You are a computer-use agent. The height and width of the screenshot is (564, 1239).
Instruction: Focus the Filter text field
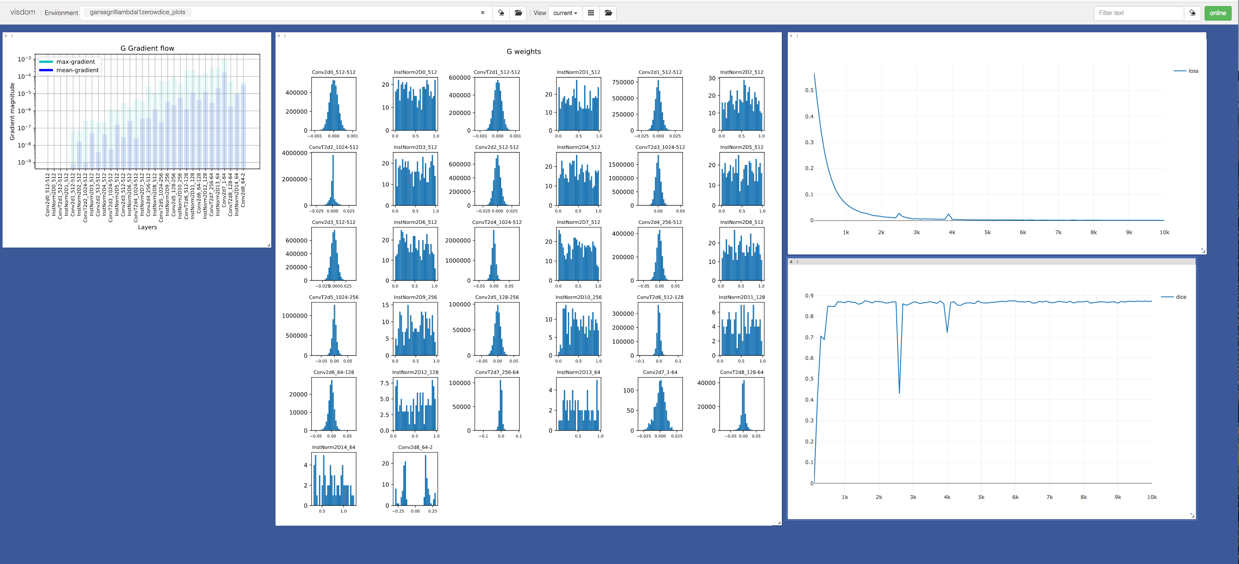(x=1138, y=13)
